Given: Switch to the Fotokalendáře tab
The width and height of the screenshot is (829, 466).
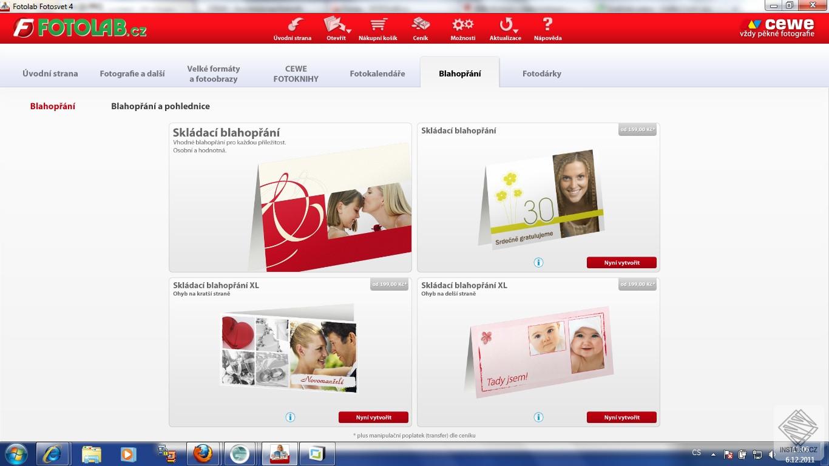Looking at the screenshot, I should point(377,73).
